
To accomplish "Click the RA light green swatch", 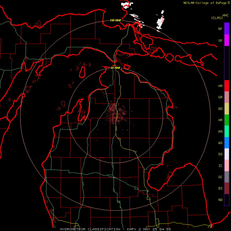I will click(227, 131).
